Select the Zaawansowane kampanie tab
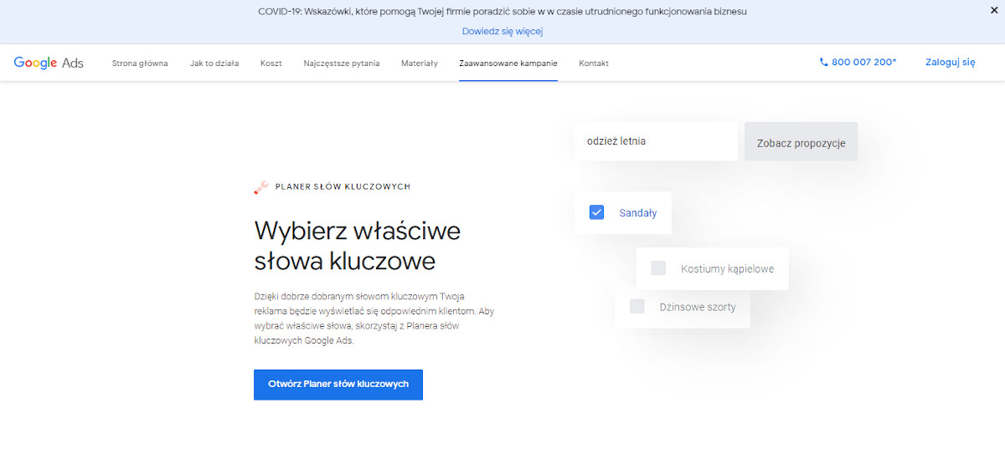Image resolution: width=1005 pixels, height=459 pixels. [508, 64]
